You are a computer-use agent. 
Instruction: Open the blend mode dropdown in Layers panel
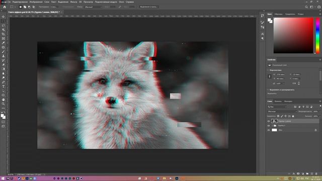point(282,112)
